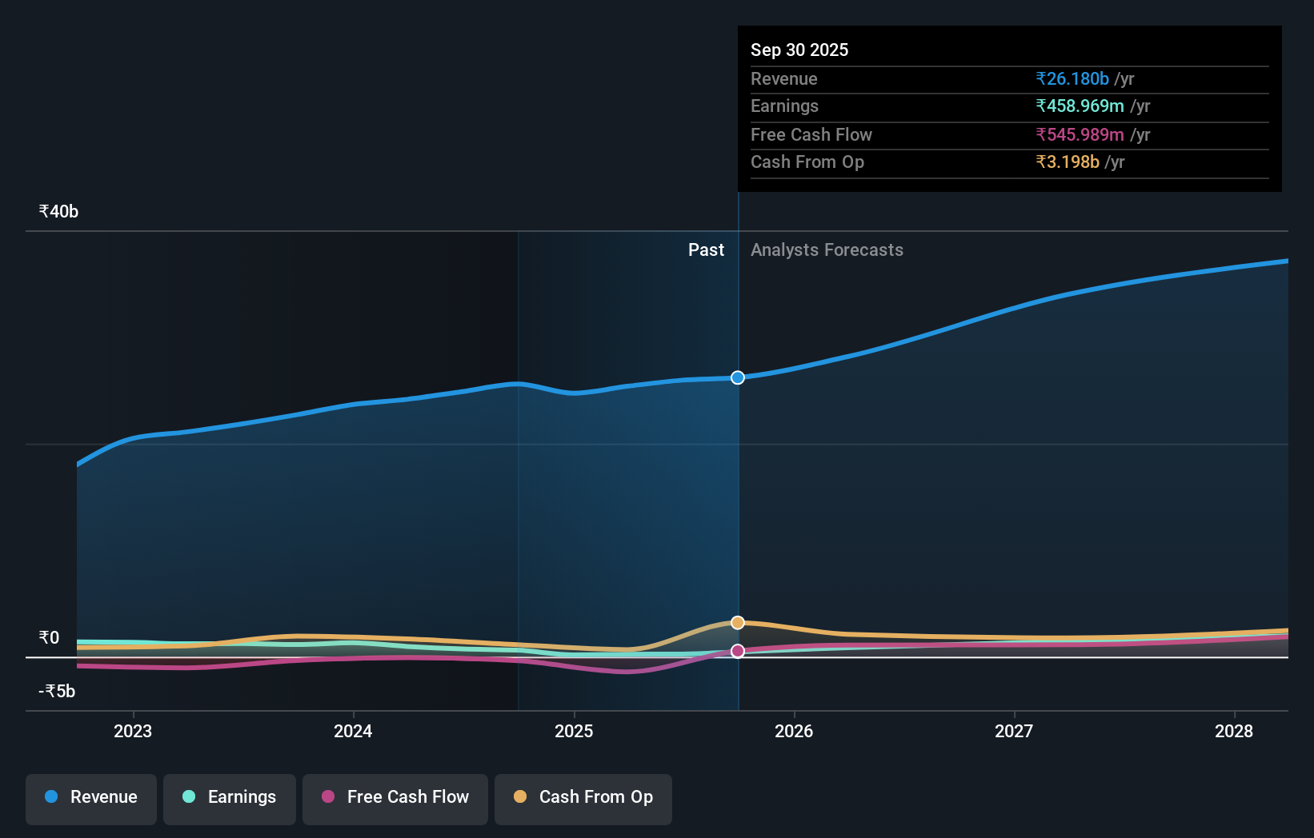This screenshot has height=838, width=1314.
Task: Select the orange Cash From Op marker
Action: pos(737,621)
